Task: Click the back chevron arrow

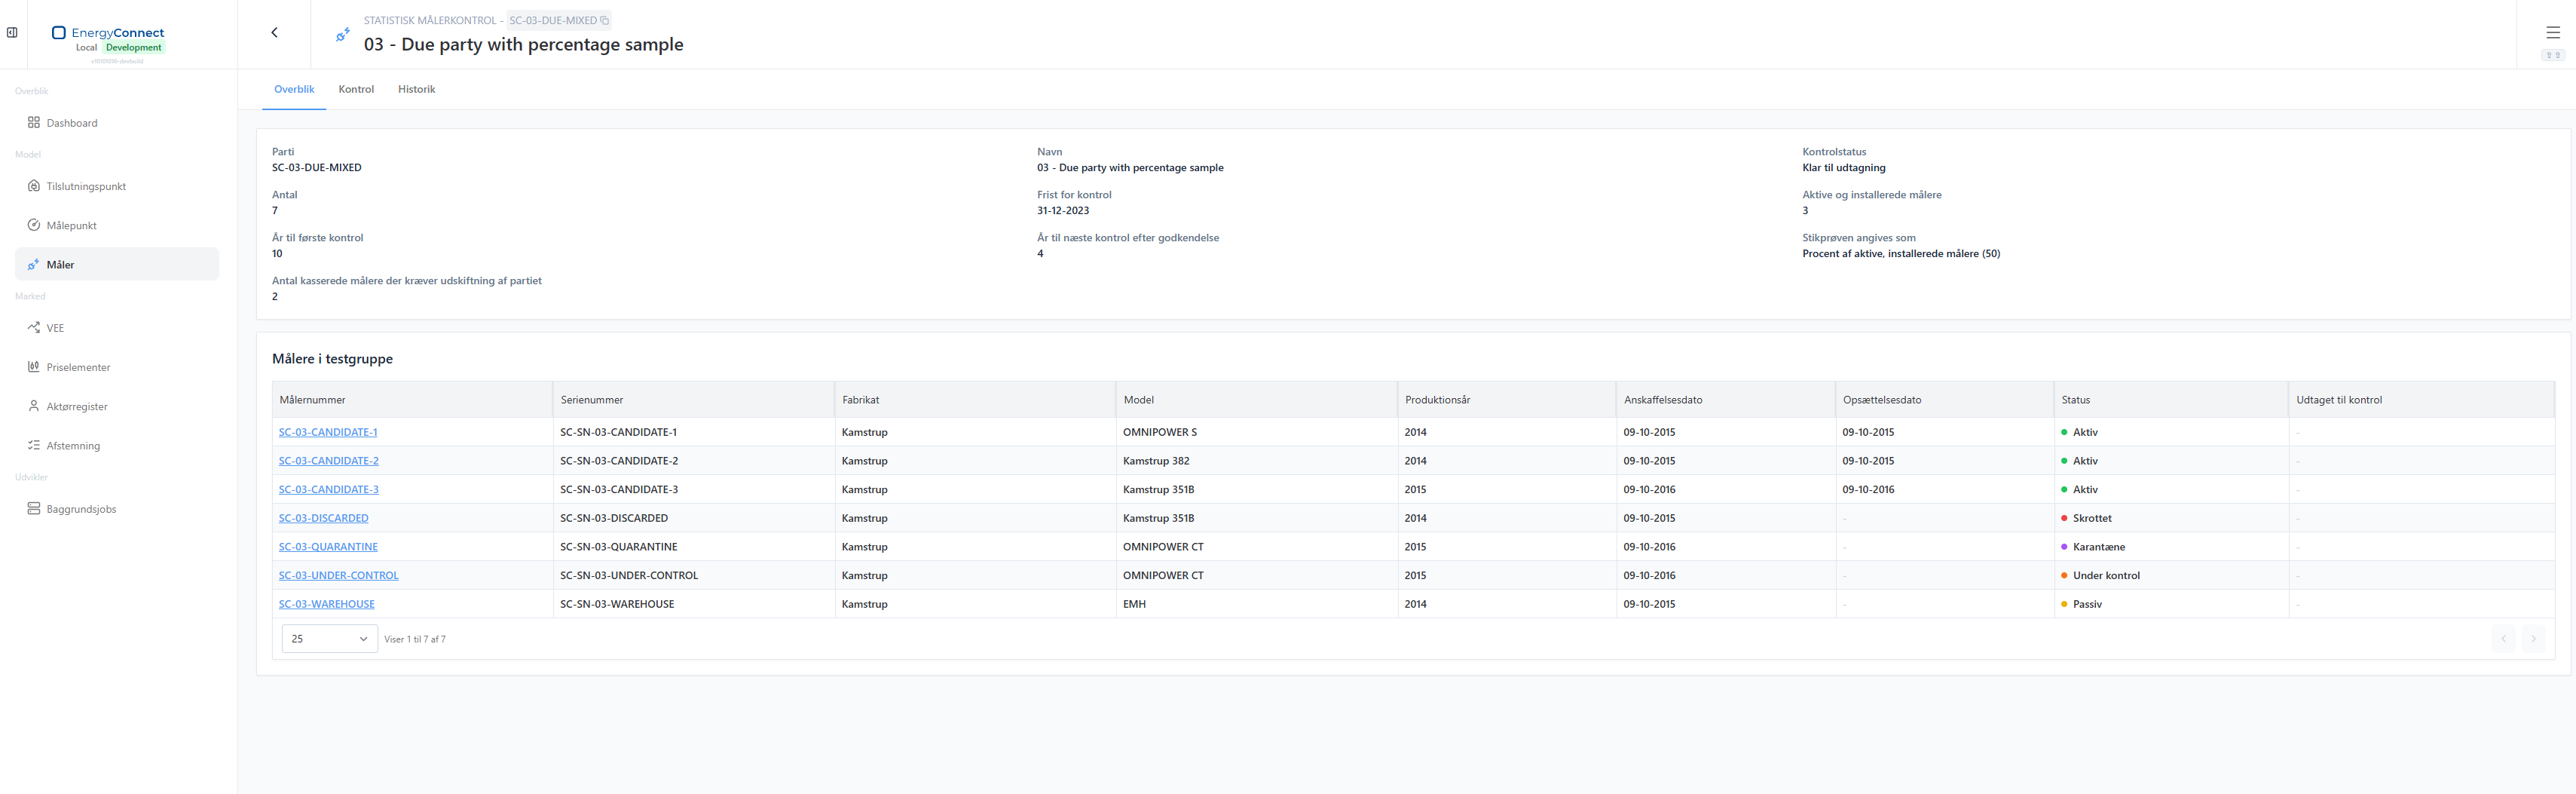Action: coord(274,32)
